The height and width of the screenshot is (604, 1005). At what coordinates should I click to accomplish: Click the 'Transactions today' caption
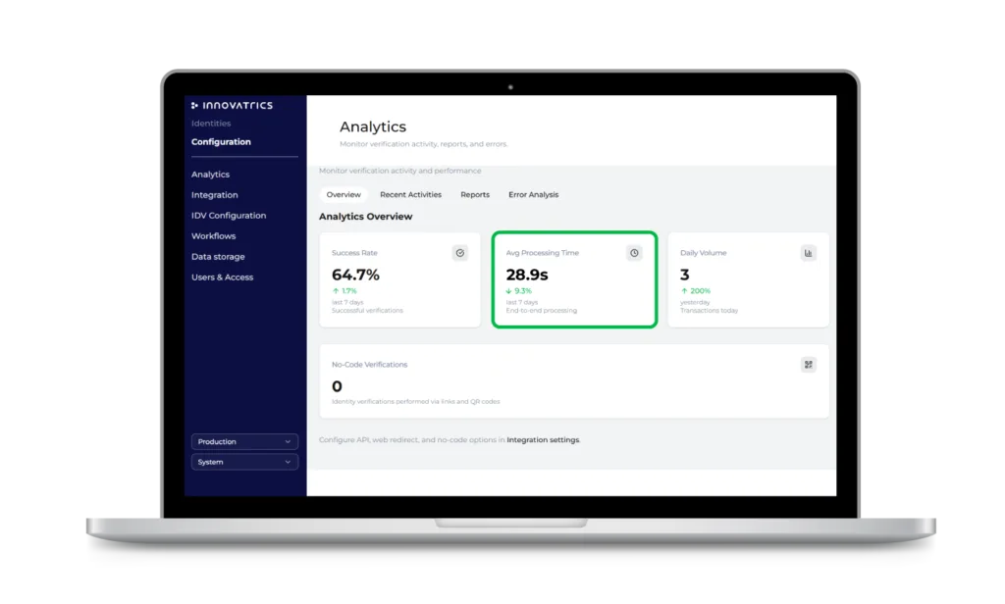point(709,311)
